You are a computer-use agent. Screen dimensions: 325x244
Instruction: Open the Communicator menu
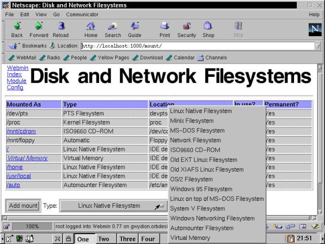82,14
